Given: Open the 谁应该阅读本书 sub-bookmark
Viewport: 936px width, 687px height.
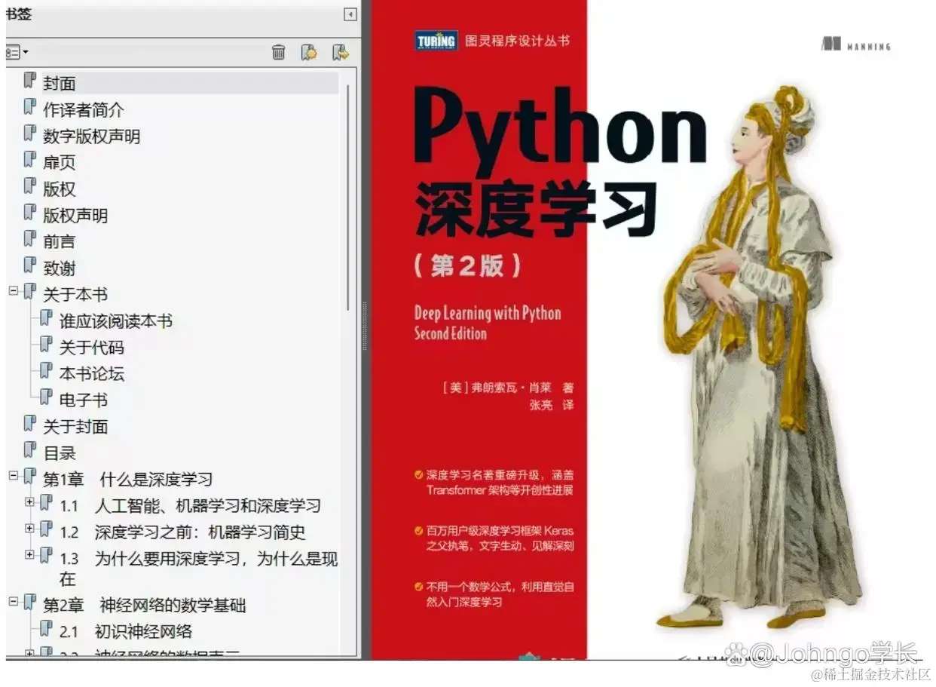Looking at the screenshot, I should [116, 321].
